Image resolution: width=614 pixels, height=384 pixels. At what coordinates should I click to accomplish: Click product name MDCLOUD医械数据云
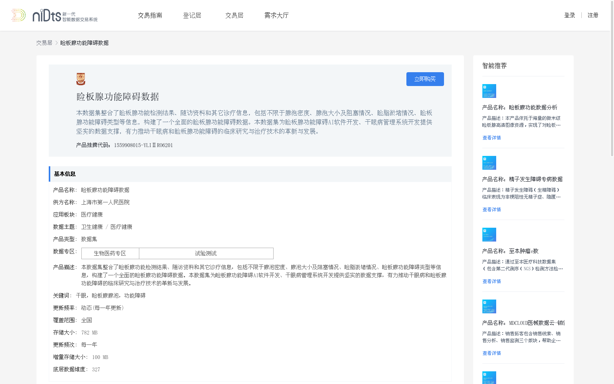point(537,323)
